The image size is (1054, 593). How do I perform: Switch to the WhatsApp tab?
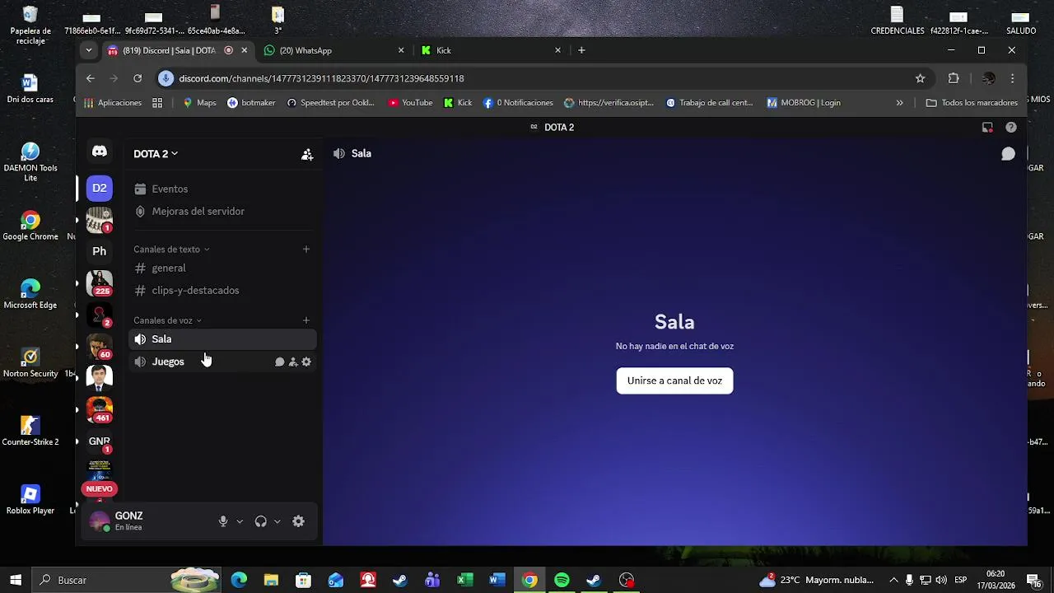pyautogui.click(x=333, y=50)
